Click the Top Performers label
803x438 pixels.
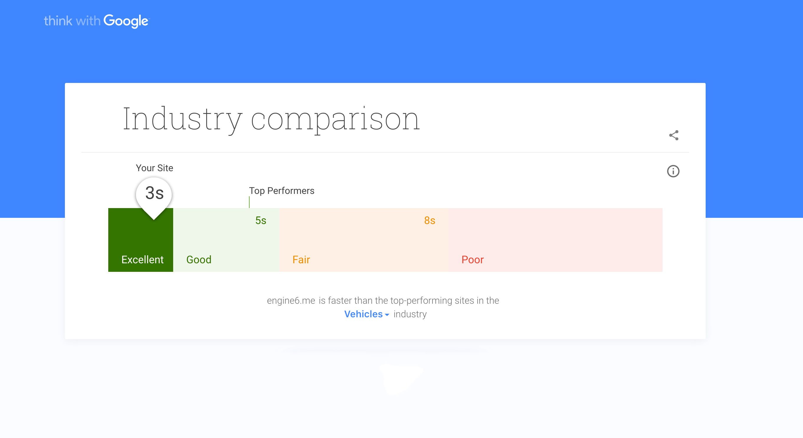tap(281, 191)
